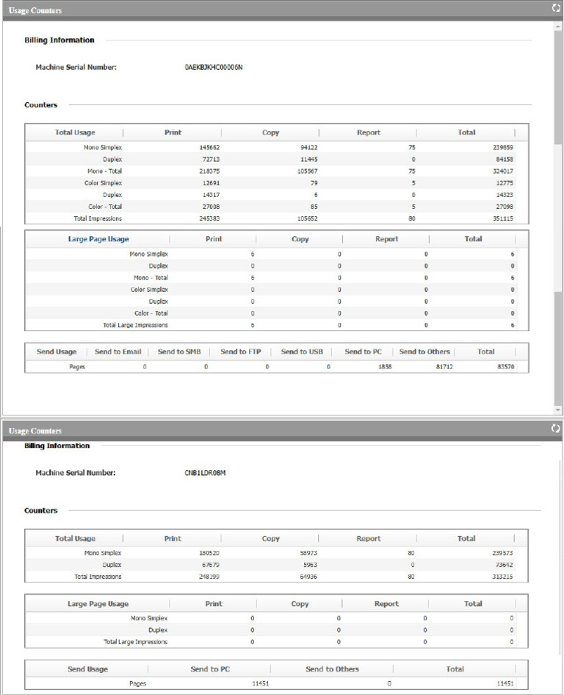Click Total Large Impressions row label in upper panel

pos(135,325)
